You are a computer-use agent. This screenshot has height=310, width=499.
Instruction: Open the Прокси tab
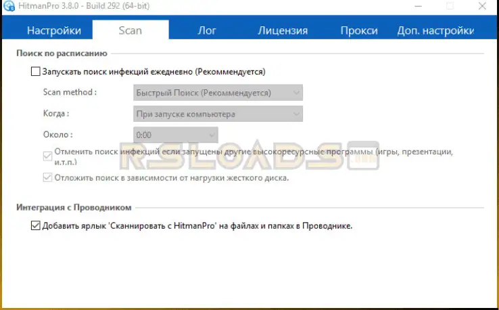click(x=359, y=30)
